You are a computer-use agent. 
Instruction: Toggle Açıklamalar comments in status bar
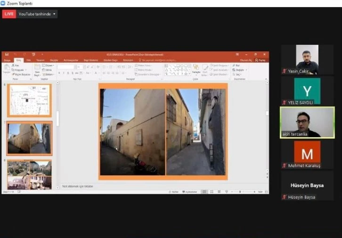[x=189, y=192]
